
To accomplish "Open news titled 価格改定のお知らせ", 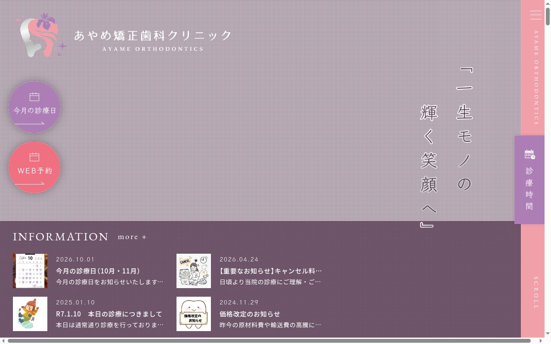I will [250, 314].
